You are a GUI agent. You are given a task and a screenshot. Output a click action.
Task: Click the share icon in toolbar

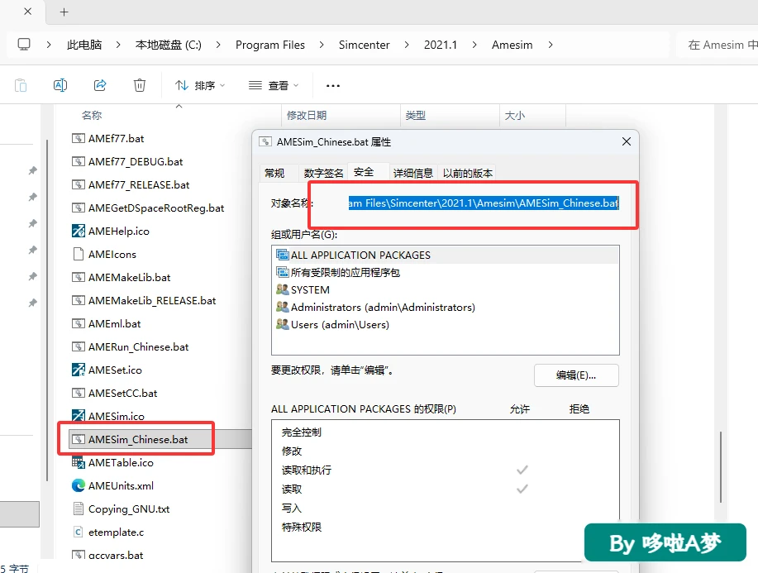100,86
